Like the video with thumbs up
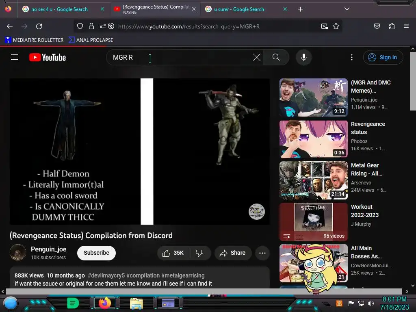This screenshot has width=416, height=312. (x=173, y=253)
